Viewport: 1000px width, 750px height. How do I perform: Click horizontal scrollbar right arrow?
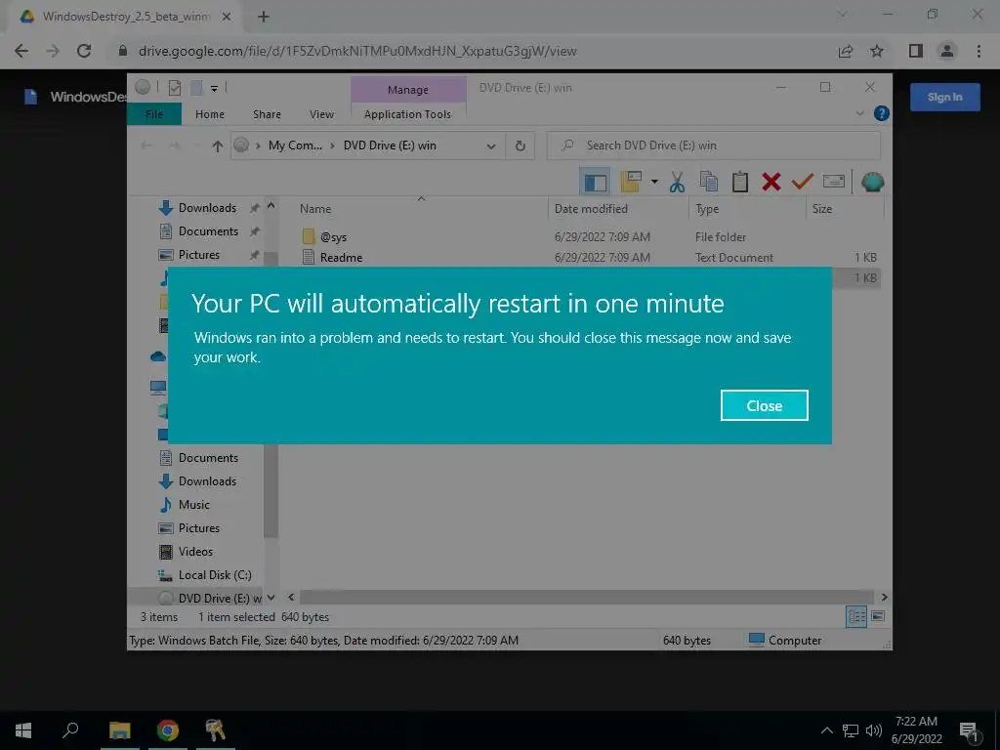[x=884, y=598]
